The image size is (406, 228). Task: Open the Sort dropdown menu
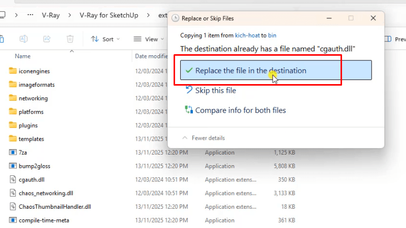pos(106,39)
